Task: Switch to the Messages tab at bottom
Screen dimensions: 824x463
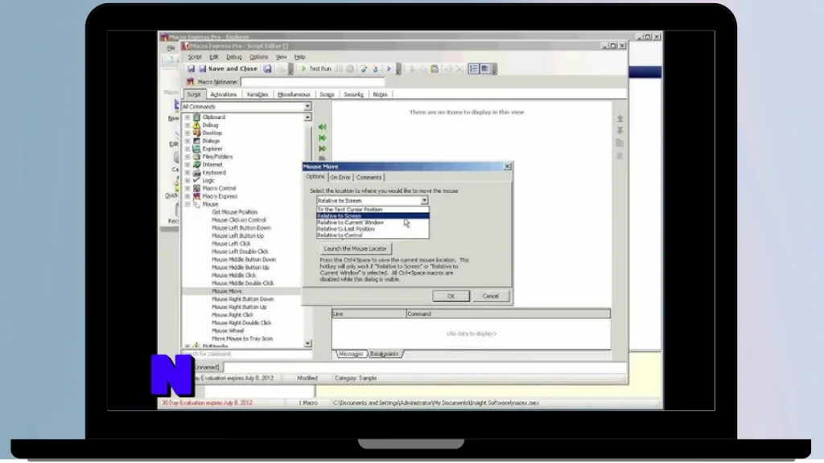Action: pos(351,354)
